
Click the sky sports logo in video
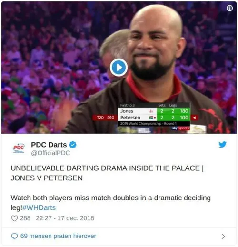point(180,128)
